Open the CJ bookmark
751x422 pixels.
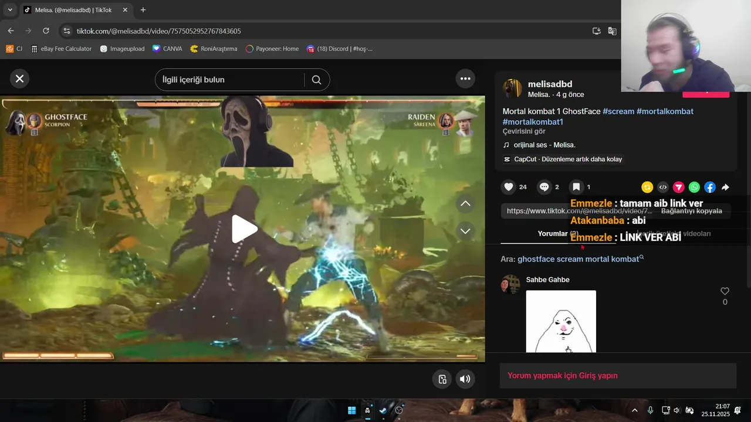tap(14, 49)
